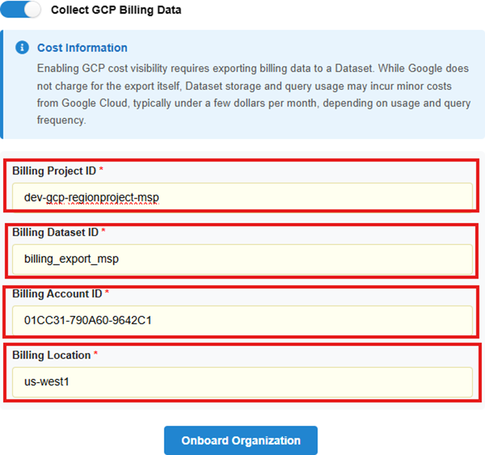Click the Collect GCP Billing Data label text
The image size is (485, 455).
tap(116, 10)
